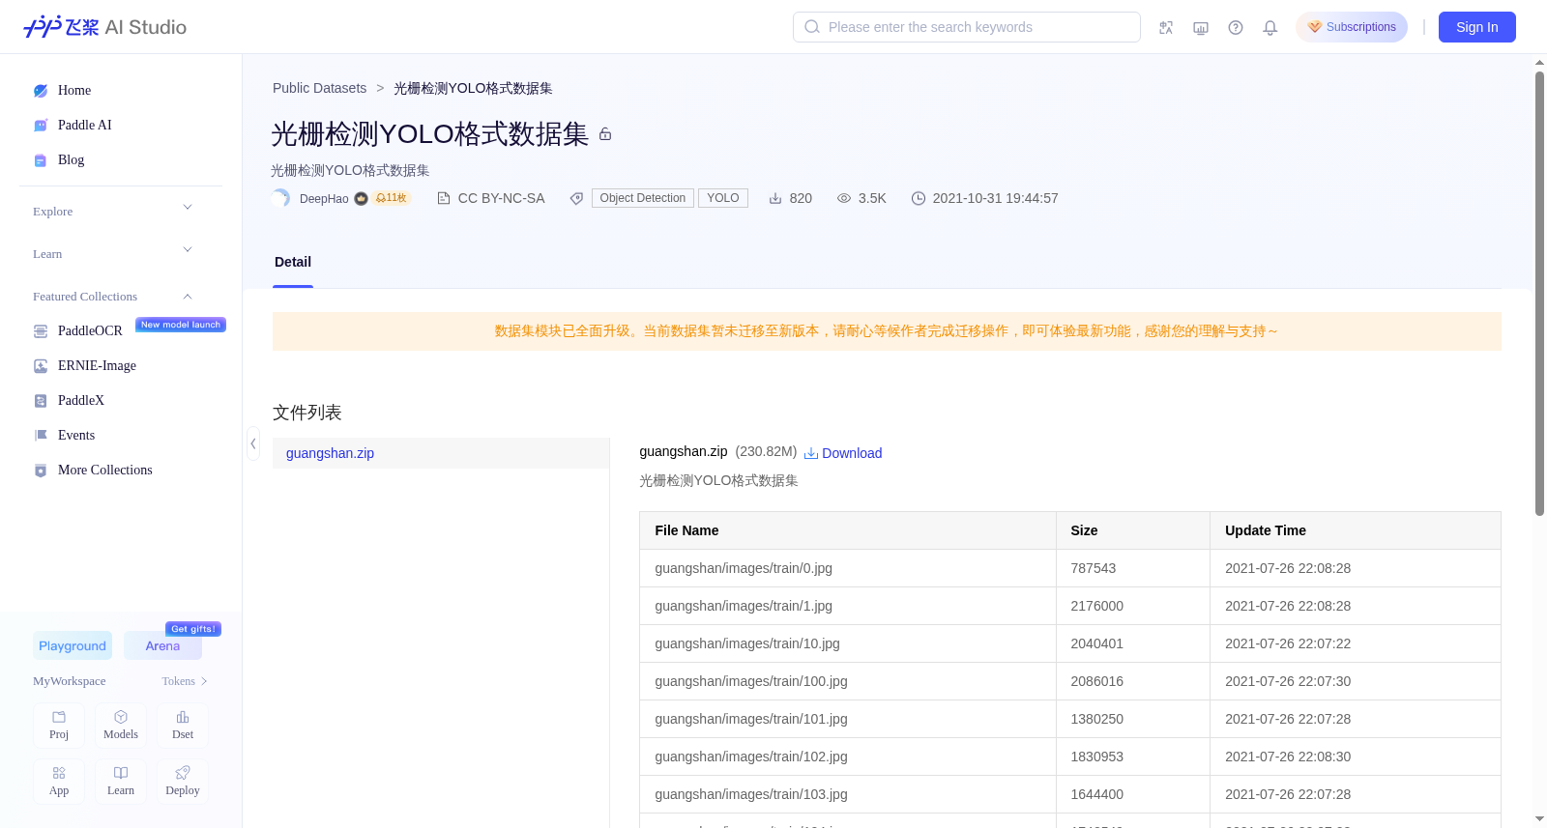
Task: Open the Arena button
Action: [162, 645]
